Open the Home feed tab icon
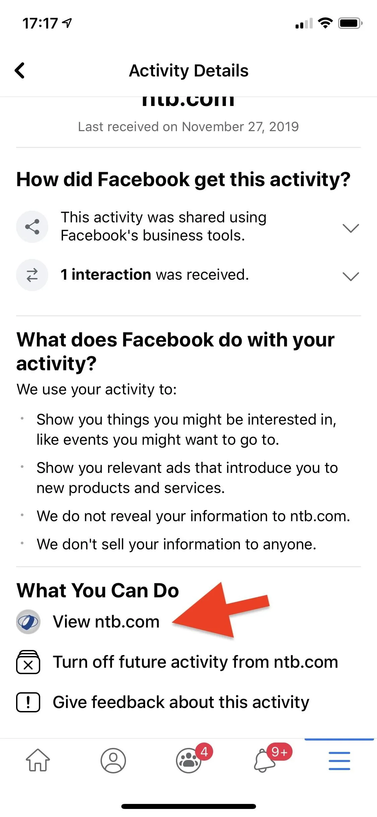The height and width of the screenshot is (817, 377). 38,760
